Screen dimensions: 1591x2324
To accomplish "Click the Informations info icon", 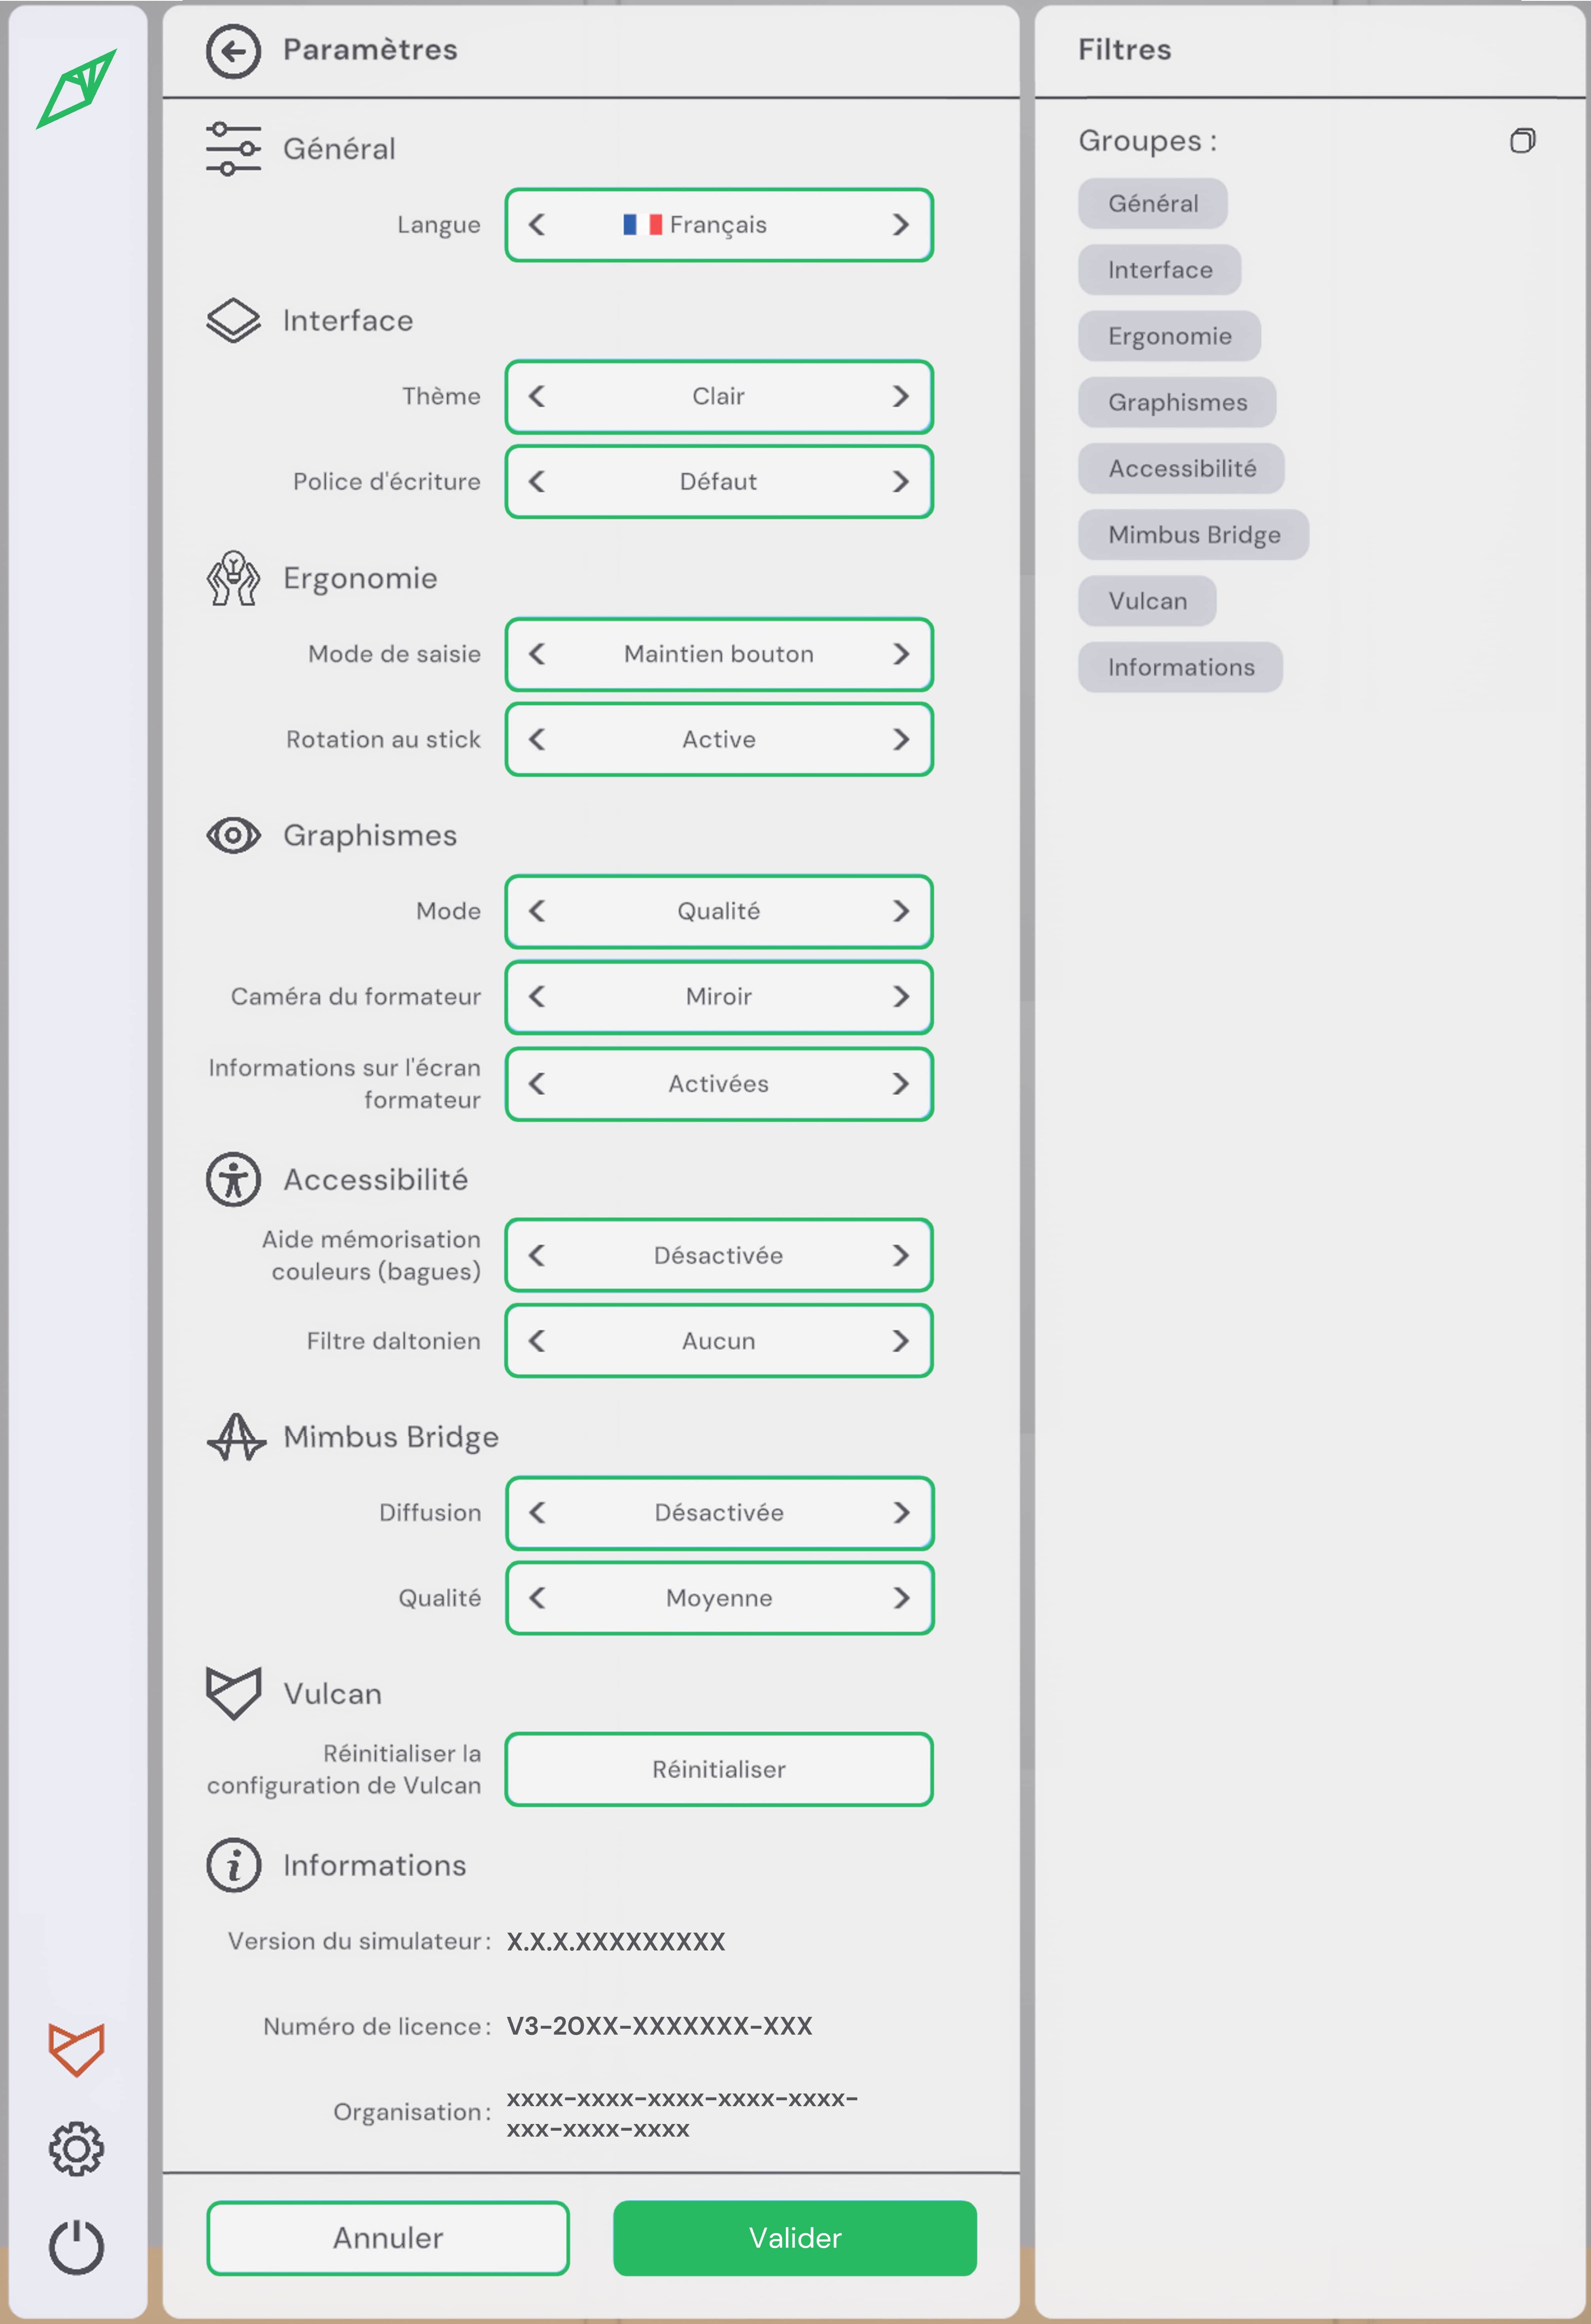I will pyautogui.click(x=234, y=1864).
